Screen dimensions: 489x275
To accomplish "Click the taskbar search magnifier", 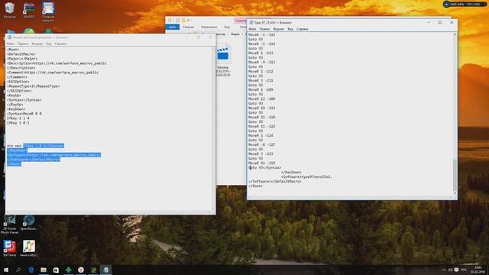I will tap(18, 270).
